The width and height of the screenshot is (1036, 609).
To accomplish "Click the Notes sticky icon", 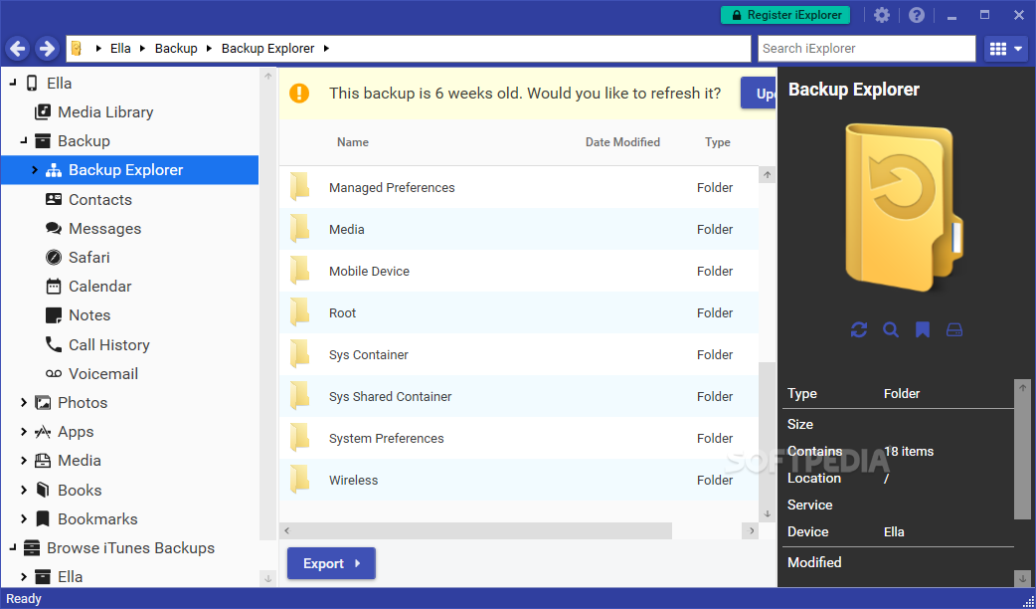I will pyautogui.click(x=54, y=315).
